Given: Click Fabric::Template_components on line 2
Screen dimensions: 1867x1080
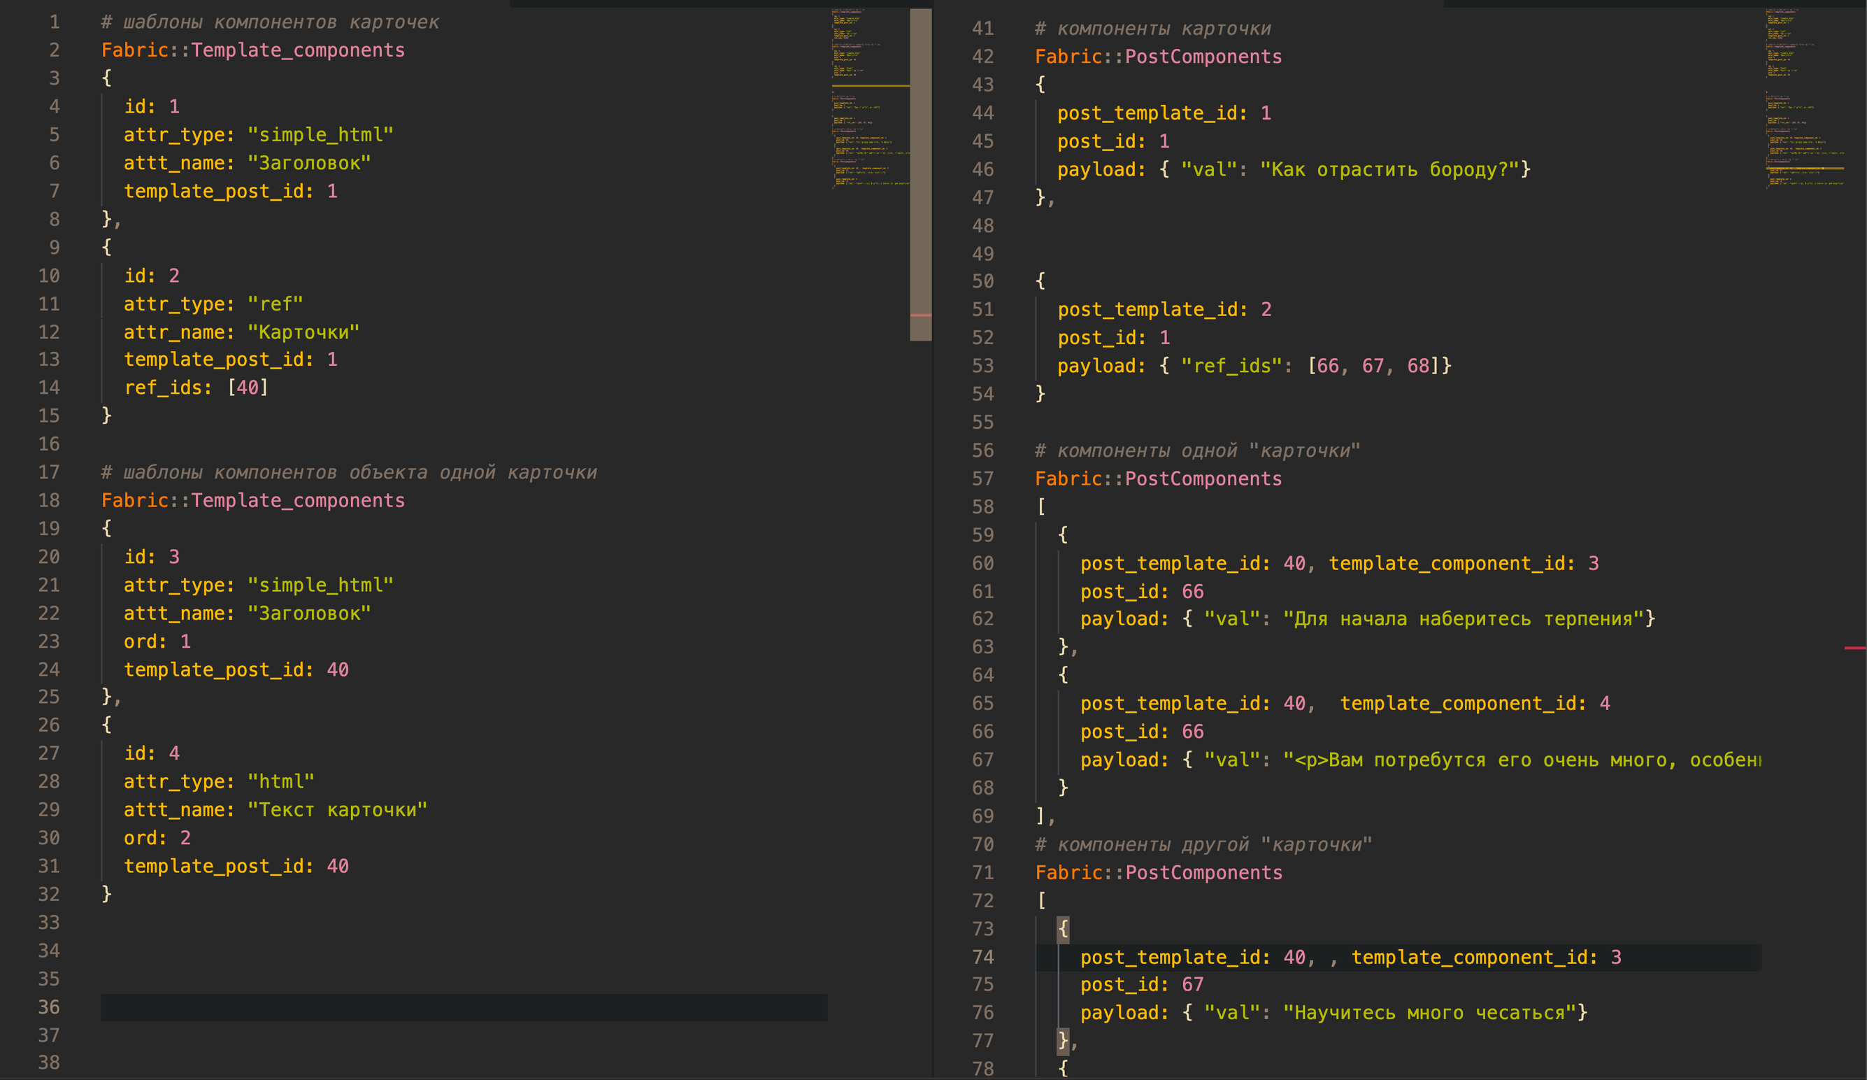Looking at the screenshot, I should (252, 50).
